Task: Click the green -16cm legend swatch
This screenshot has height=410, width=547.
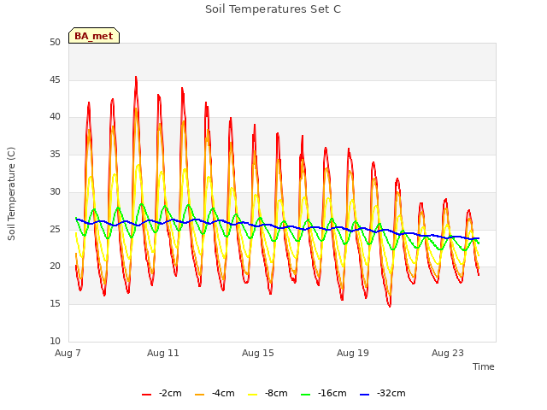Action: [305, 395]
